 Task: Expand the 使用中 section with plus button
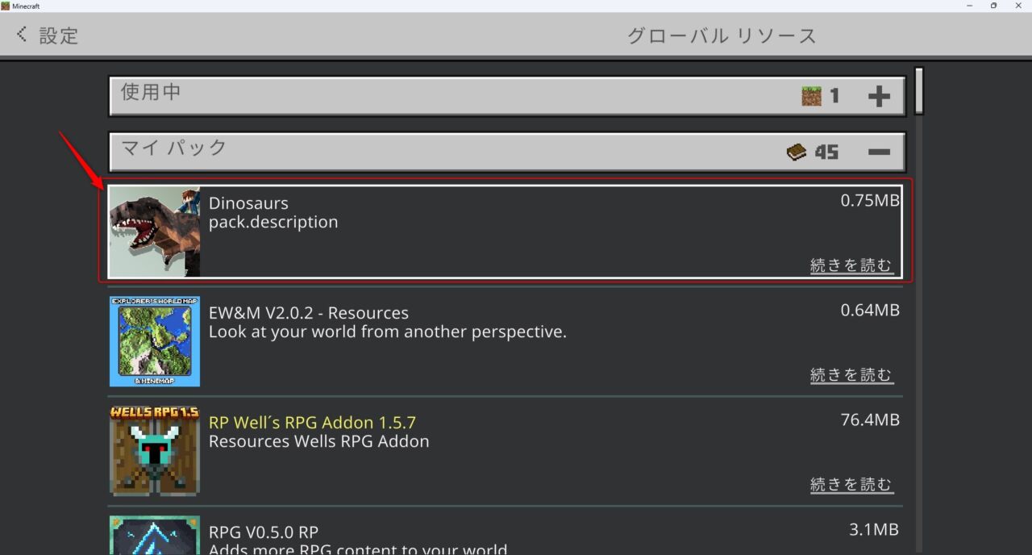880,95
